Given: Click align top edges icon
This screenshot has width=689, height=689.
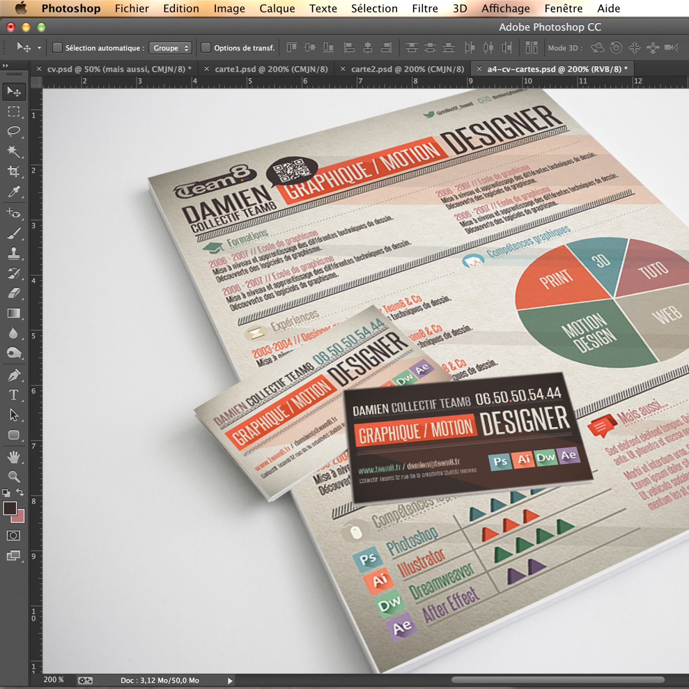Looking at the screenshot, I should coord(292,47).
